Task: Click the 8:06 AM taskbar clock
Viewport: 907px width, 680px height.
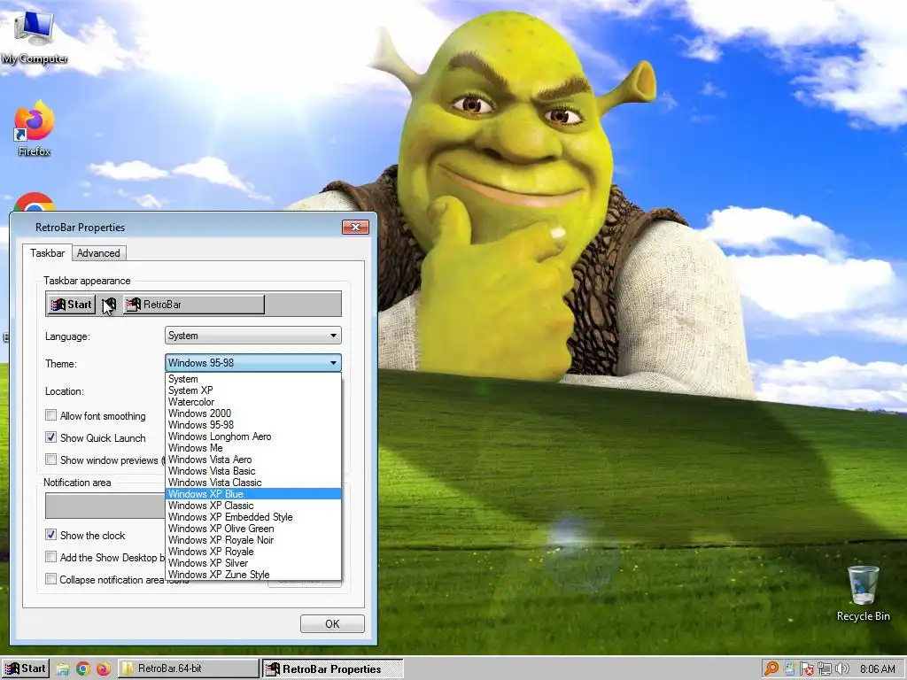Action: (878, 669)
